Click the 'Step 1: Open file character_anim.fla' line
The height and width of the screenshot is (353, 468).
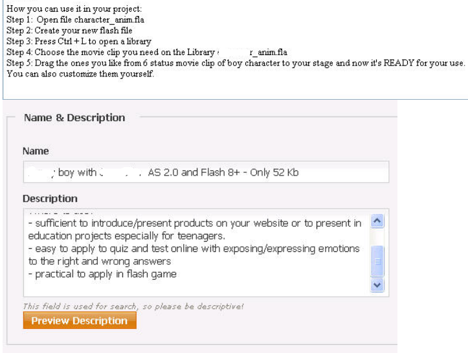76,20
